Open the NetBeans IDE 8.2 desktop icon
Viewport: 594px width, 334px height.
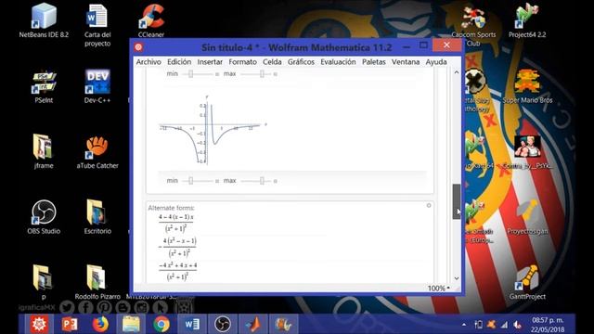pos(44,20)
